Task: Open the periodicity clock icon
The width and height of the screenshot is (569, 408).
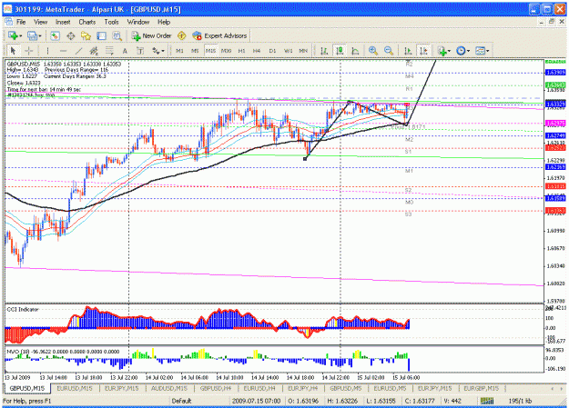Action: [x=461, y=51]
